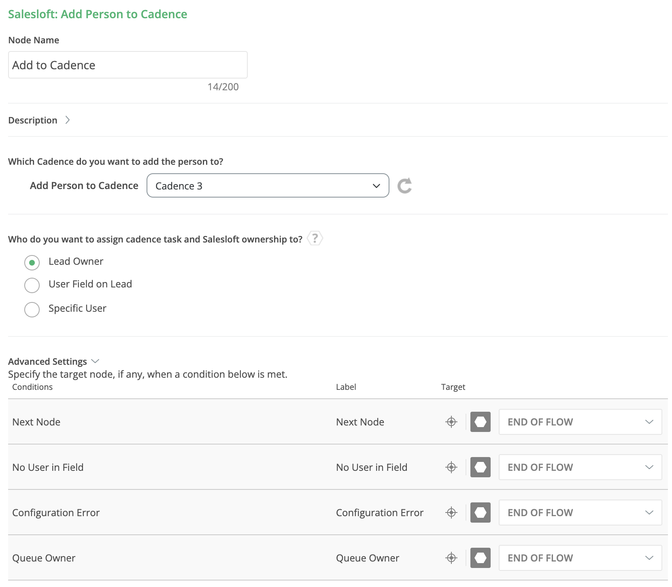Click the Configuration Error condition cell

click(x=56, y=513)
